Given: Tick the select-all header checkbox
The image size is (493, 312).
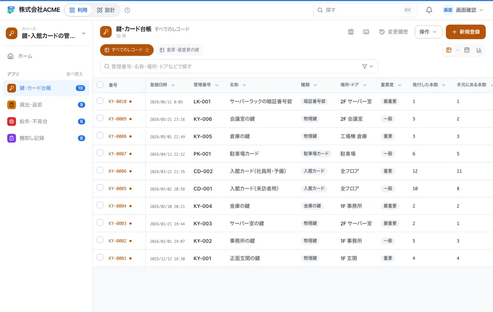Looking at the screenshot, I should pos(100,84).
